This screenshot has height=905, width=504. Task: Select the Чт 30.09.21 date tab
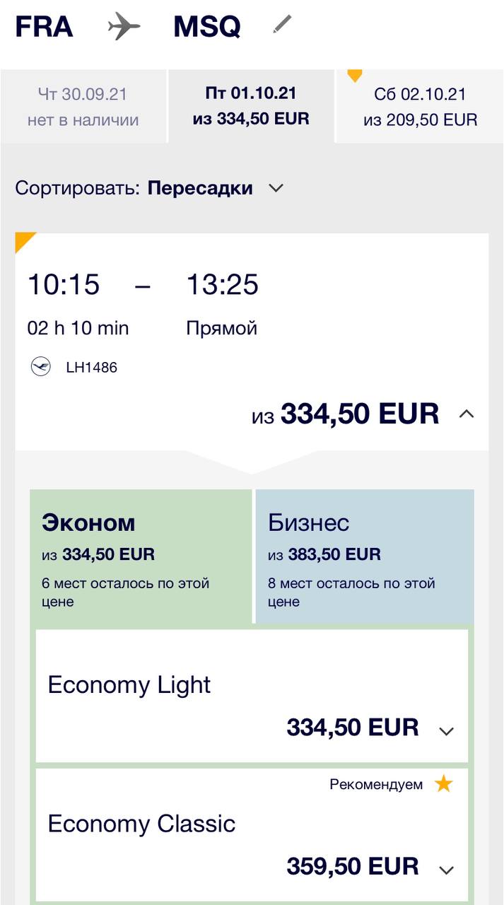[x=83, y=107]
